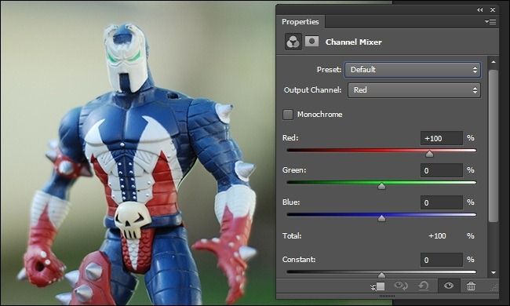View previous state of adjustment
510x306 pixels.
click(401, 286)
